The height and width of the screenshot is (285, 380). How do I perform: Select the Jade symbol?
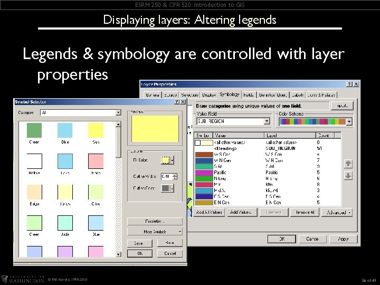pos(65,223)
